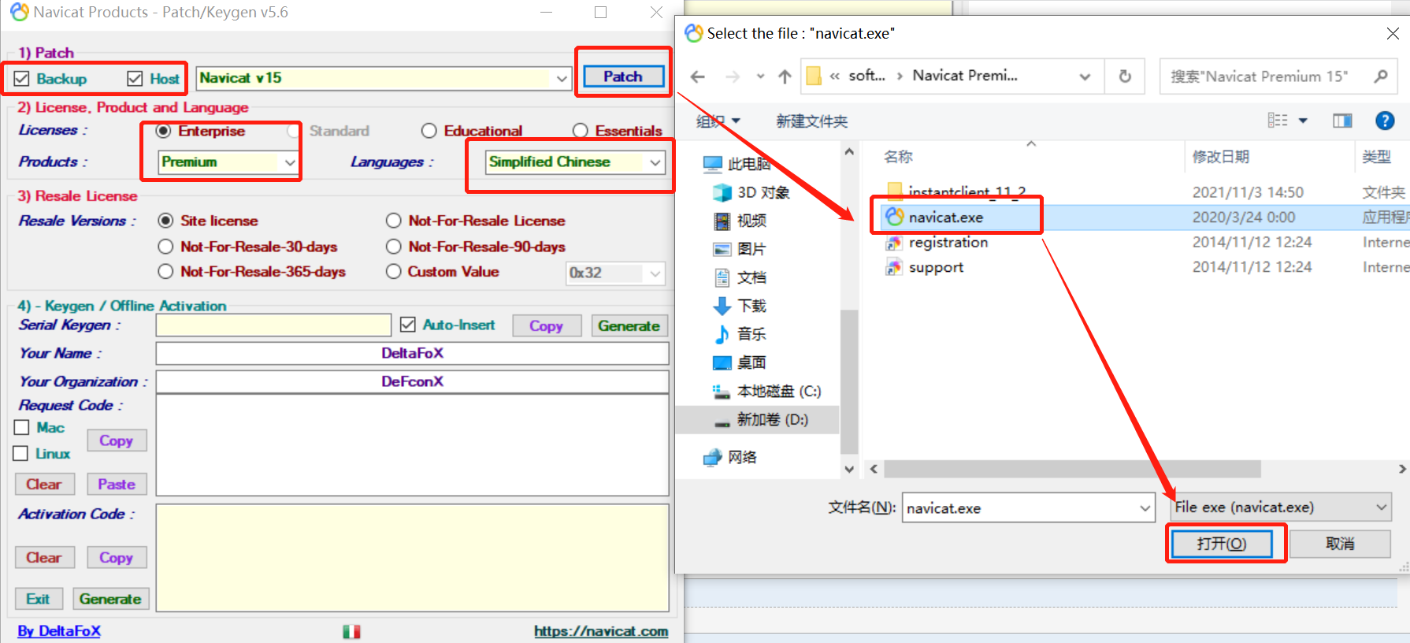The image size is (1410, 643).
Task: Click the Exit button
Action: [38, 599]
